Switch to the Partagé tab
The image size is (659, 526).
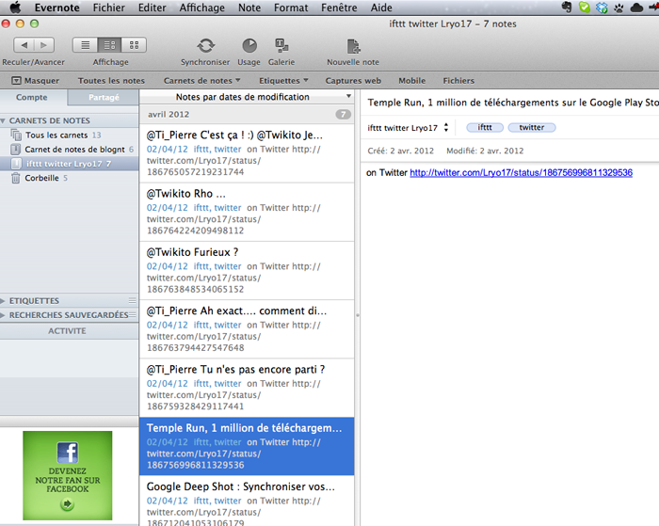(x=104, y=97)
